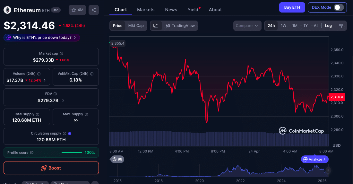The width and height of the screenshot is (353, 184).
Task: Click the $17.37B volume value
Action: pyautogui.click(x=15, y=80)
